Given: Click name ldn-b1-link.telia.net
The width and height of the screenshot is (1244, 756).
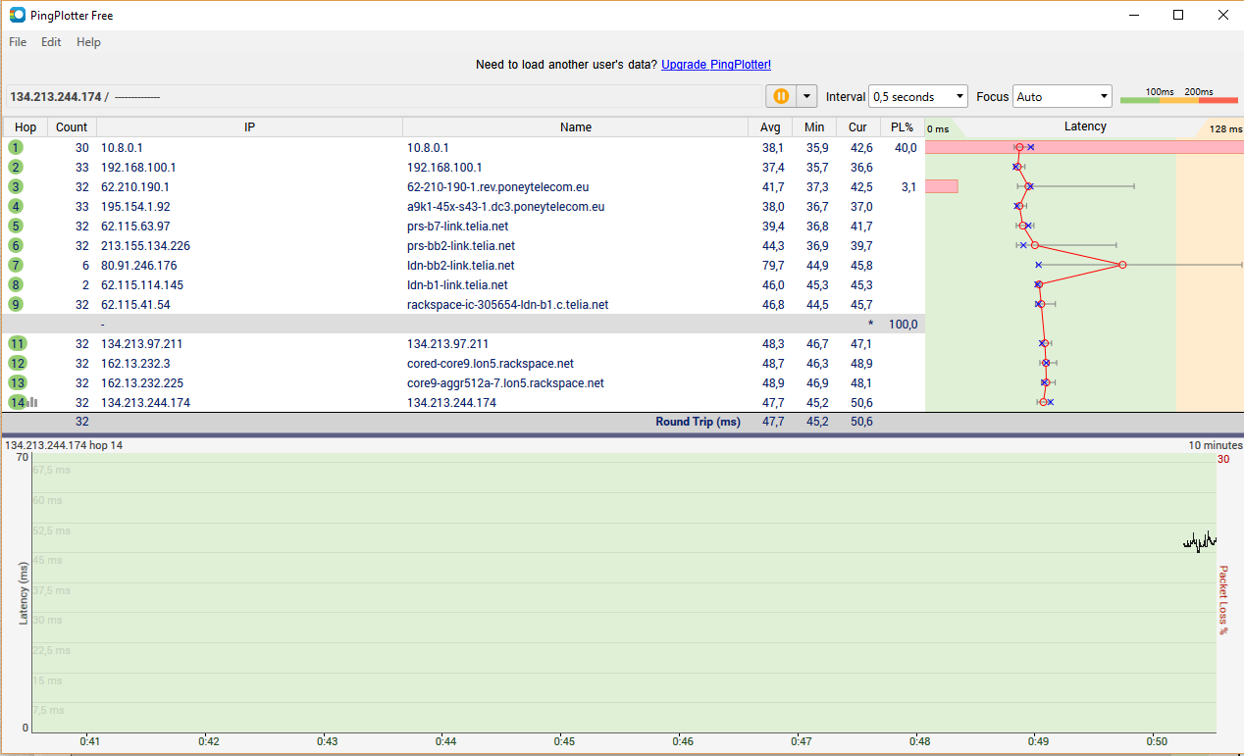Looking at the screenshot, I should (457, 284).
